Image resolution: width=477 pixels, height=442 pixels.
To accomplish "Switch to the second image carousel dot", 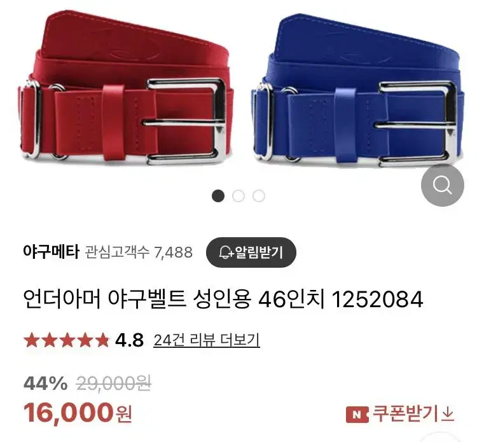I will coord(238,196).
